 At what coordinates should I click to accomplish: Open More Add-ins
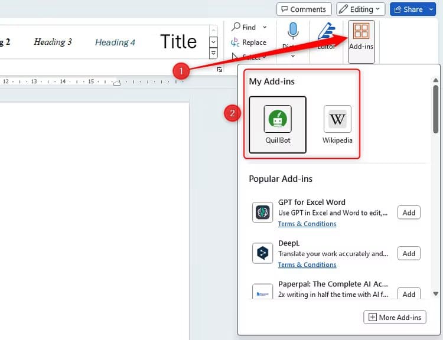click(x=395, y=317)
